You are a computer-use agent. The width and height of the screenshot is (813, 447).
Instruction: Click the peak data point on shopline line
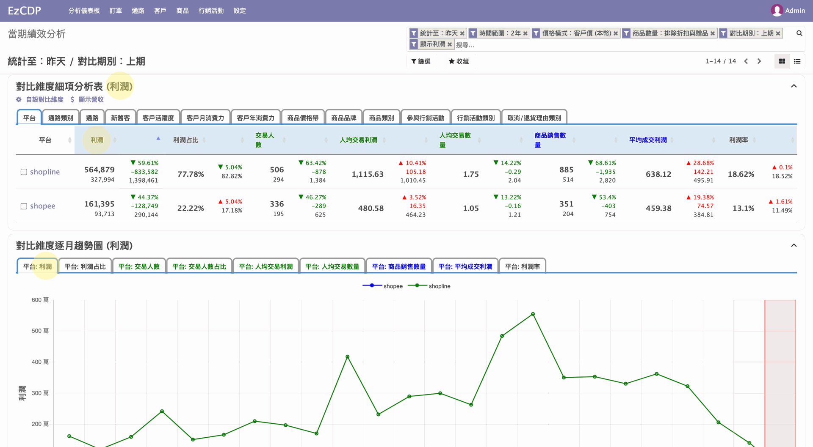click(x=533, y=314)
